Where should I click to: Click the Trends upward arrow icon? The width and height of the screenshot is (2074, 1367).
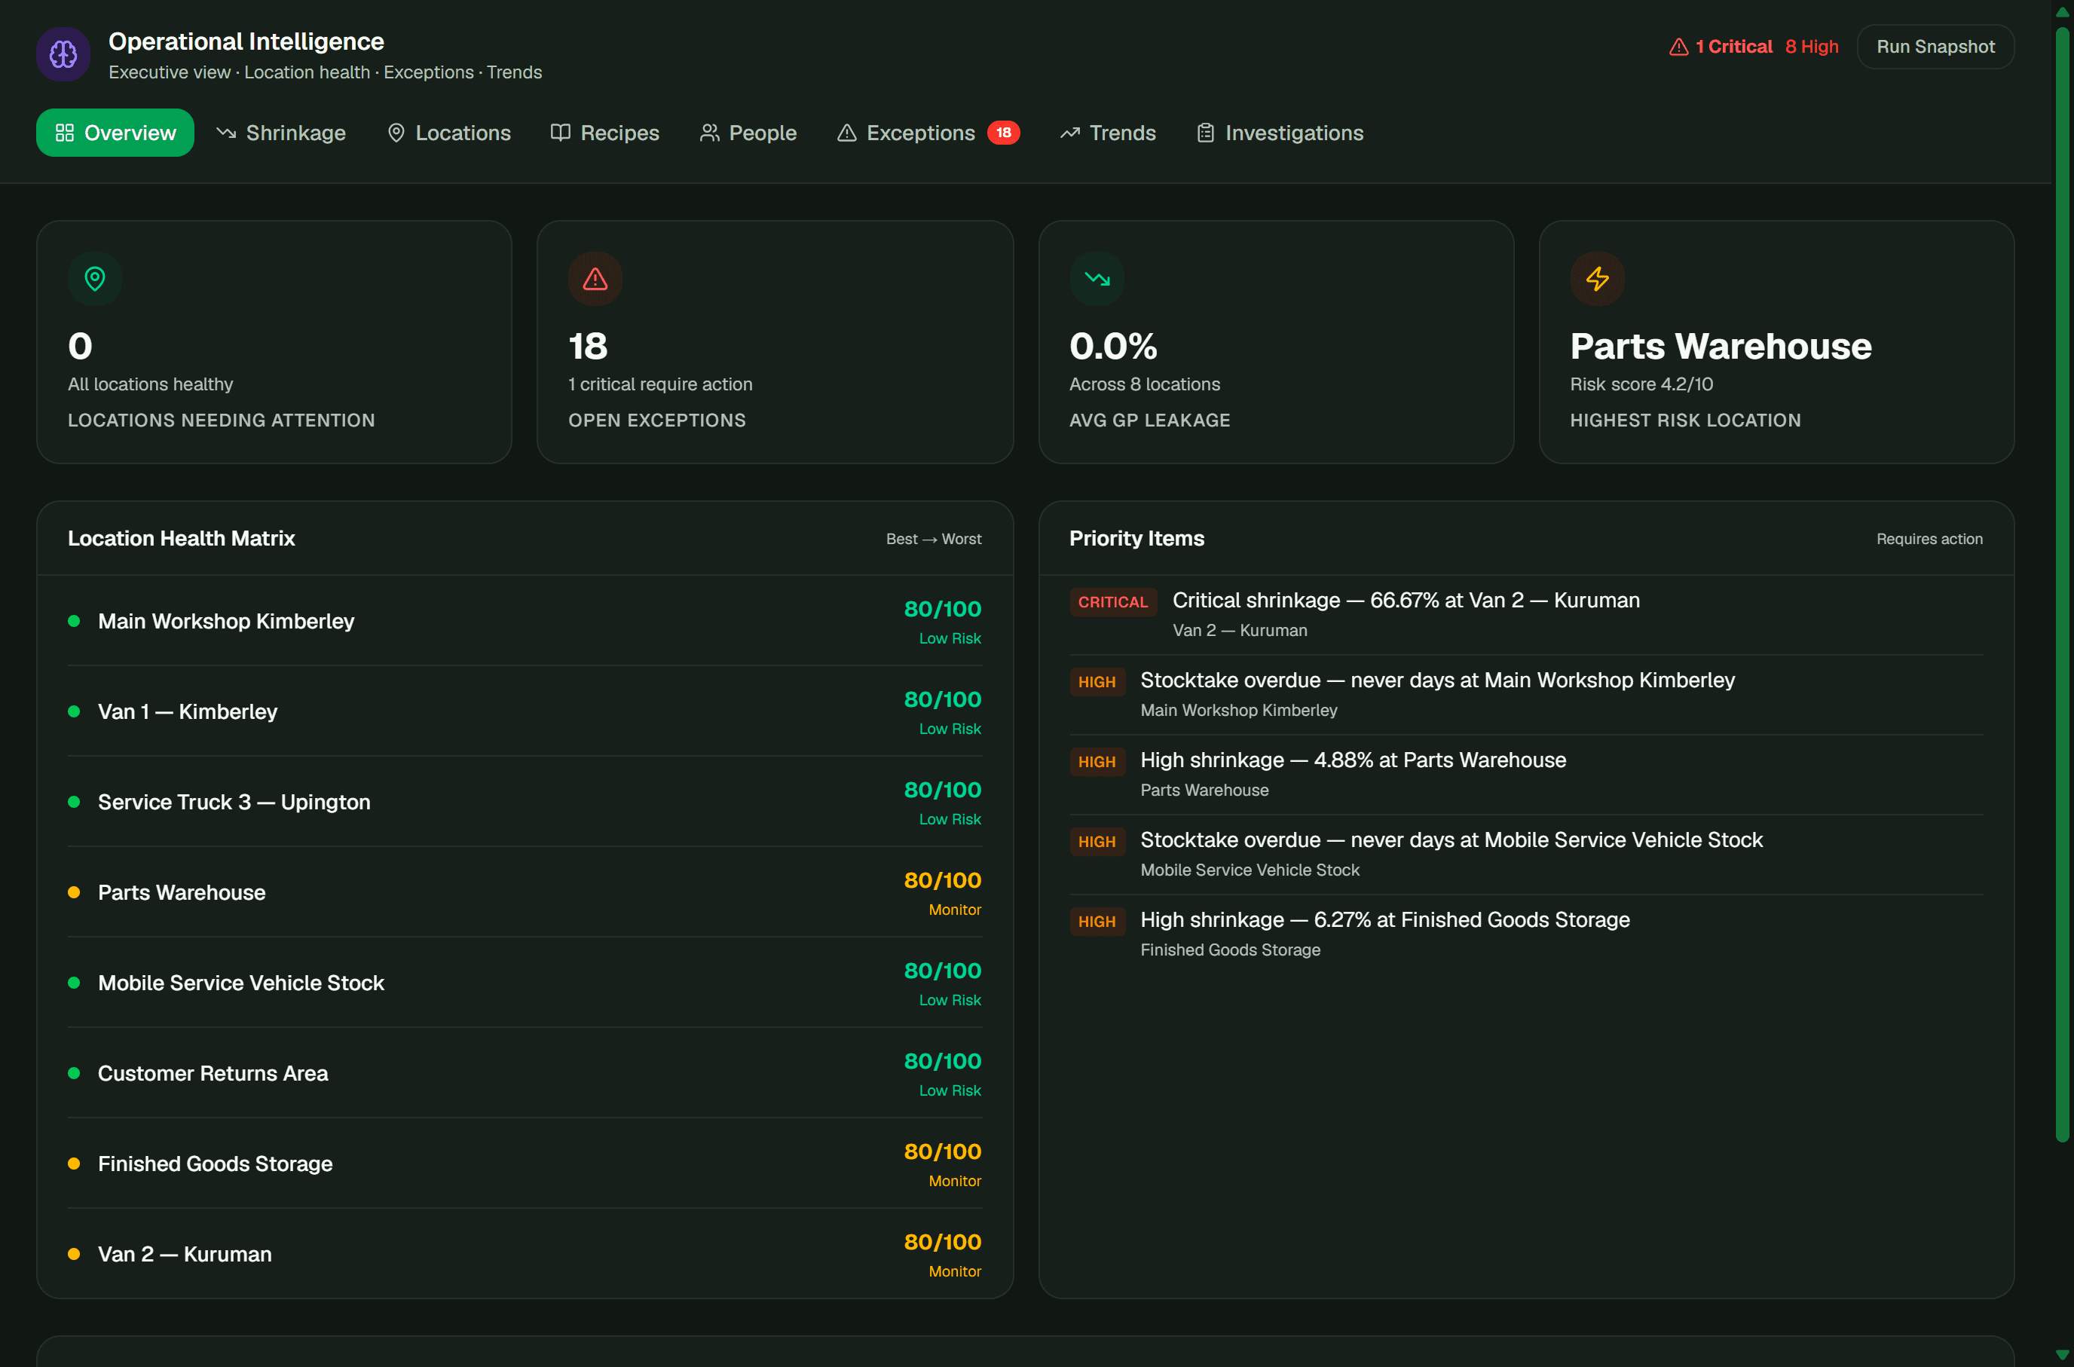pyautogui.click(x=1069, y=133)
